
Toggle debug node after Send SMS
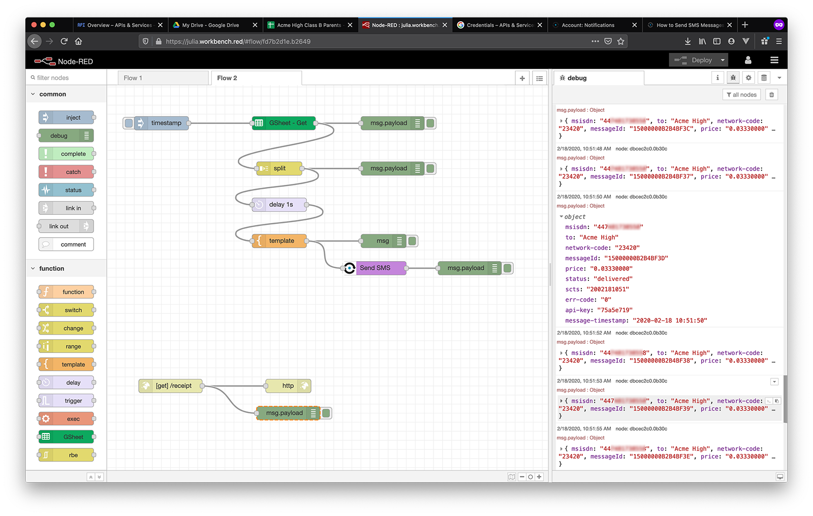point(507,268)
